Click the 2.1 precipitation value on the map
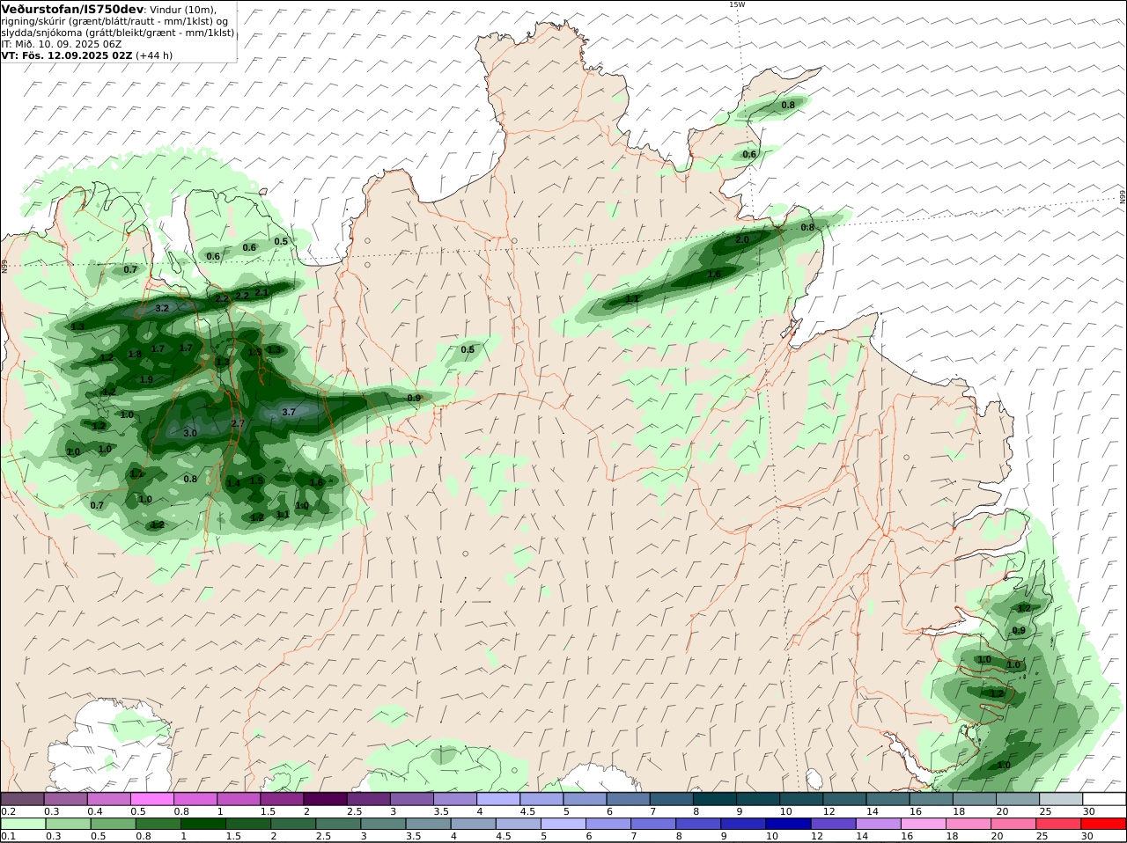Viewport: 1127px width, 843px height. point(261,293)
